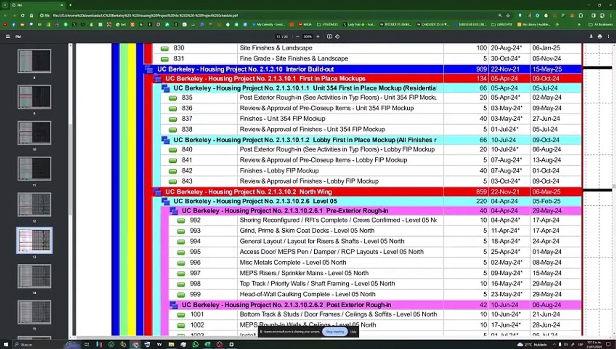616x349 pixels.
Task: Click start date '22-Nov-21' in North Wing row
Action: tap(505, 192)
